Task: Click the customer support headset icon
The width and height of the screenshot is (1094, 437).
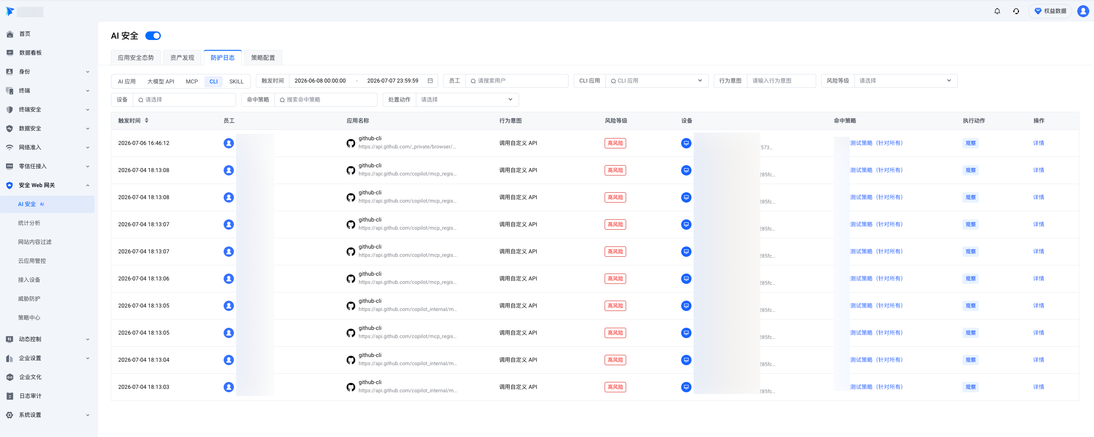Action: click(1016, 11)
